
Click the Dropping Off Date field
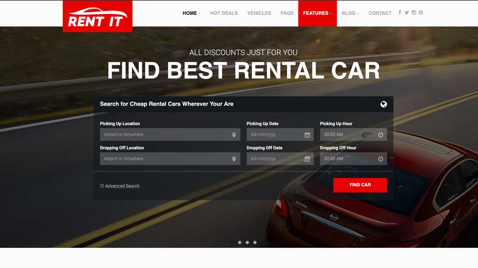[x=280, y=159]
